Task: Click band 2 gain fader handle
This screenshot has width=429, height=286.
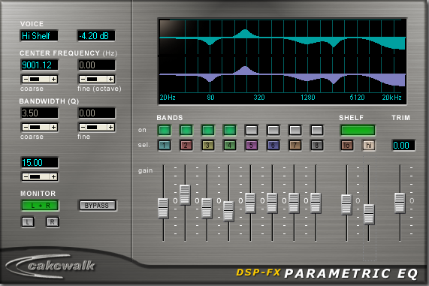Action: pos(185,194)
